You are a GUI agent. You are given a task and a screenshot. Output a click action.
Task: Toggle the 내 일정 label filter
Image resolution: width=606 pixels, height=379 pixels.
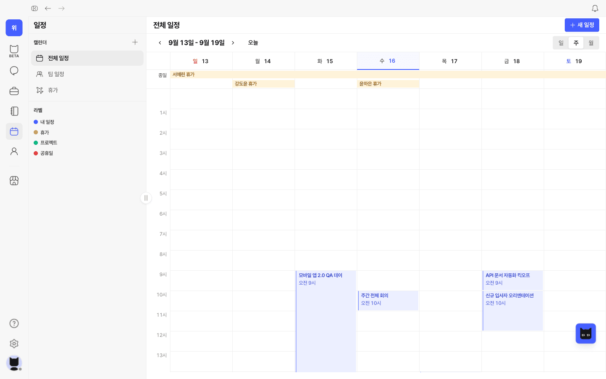click(44, 122)
